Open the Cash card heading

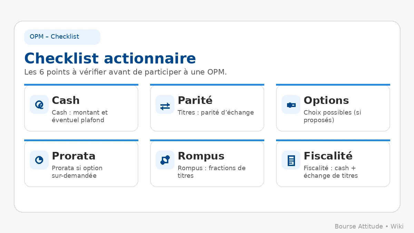pyautogui.click(x=66, y=100)
